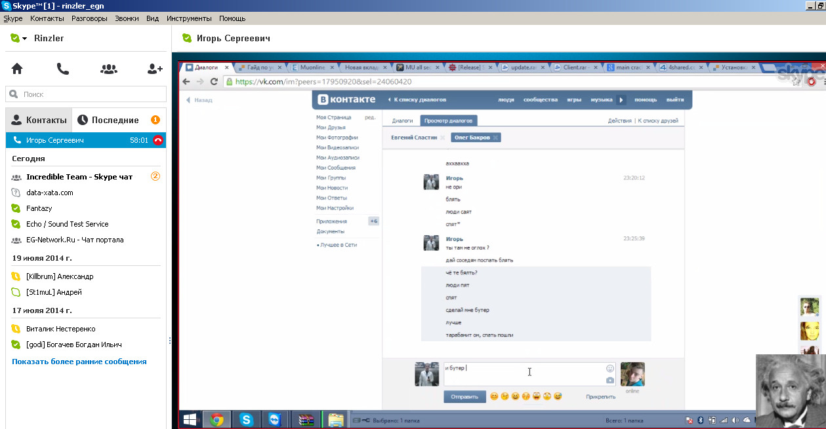Image resolution: width=826 pixels, height=429 pixels.
Task: Click the vk.com address bar in shared screen
Action: coord(505,82)
